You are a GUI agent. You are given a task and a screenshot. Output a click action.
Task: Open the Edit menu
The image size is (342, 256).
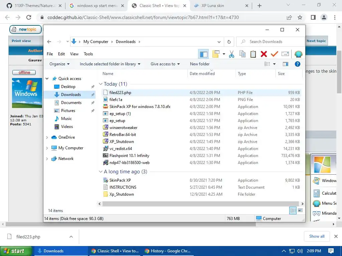tap(61, 54)
